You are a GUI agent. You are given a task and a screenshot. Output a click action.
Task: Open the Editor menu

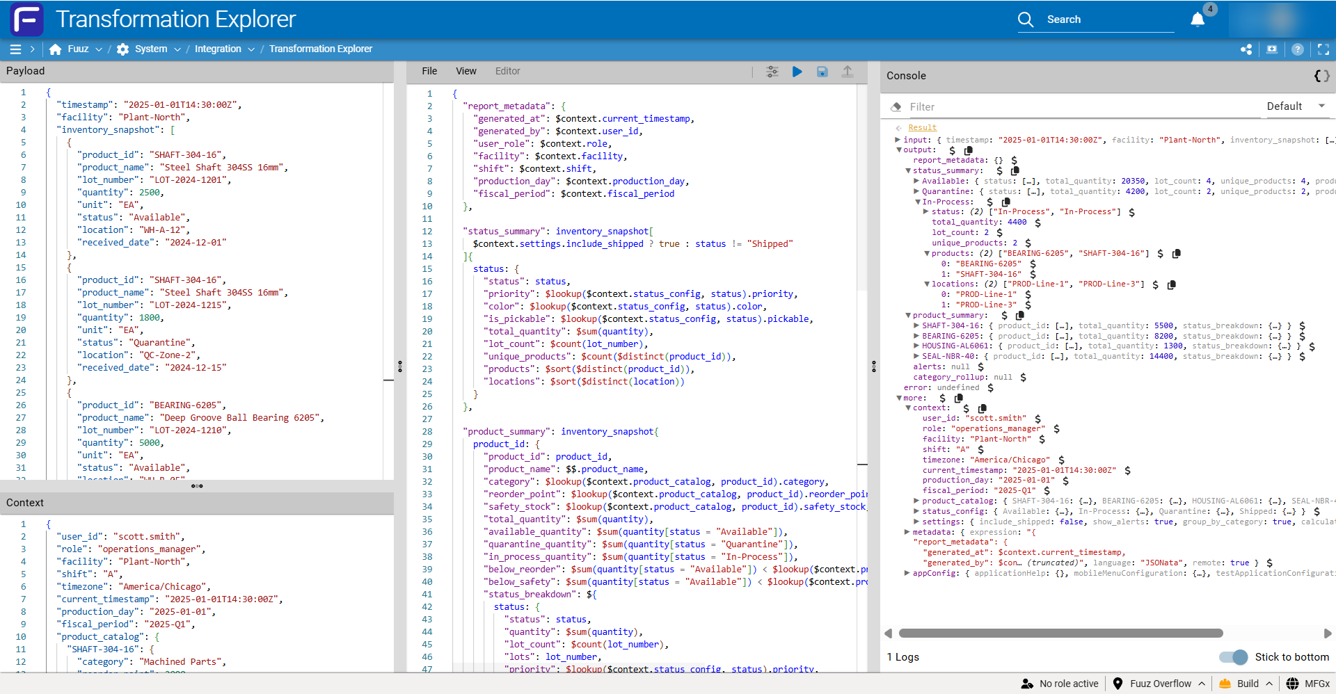pyautogui.click(x=508, y=71)
